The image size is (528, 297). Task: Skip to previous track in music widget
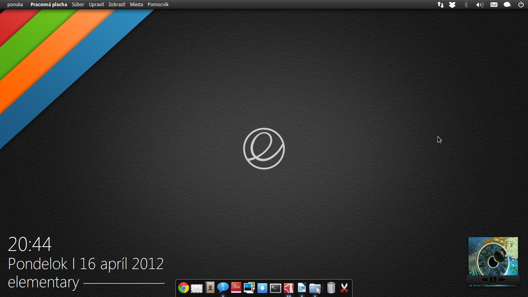[x=484, y=280]
